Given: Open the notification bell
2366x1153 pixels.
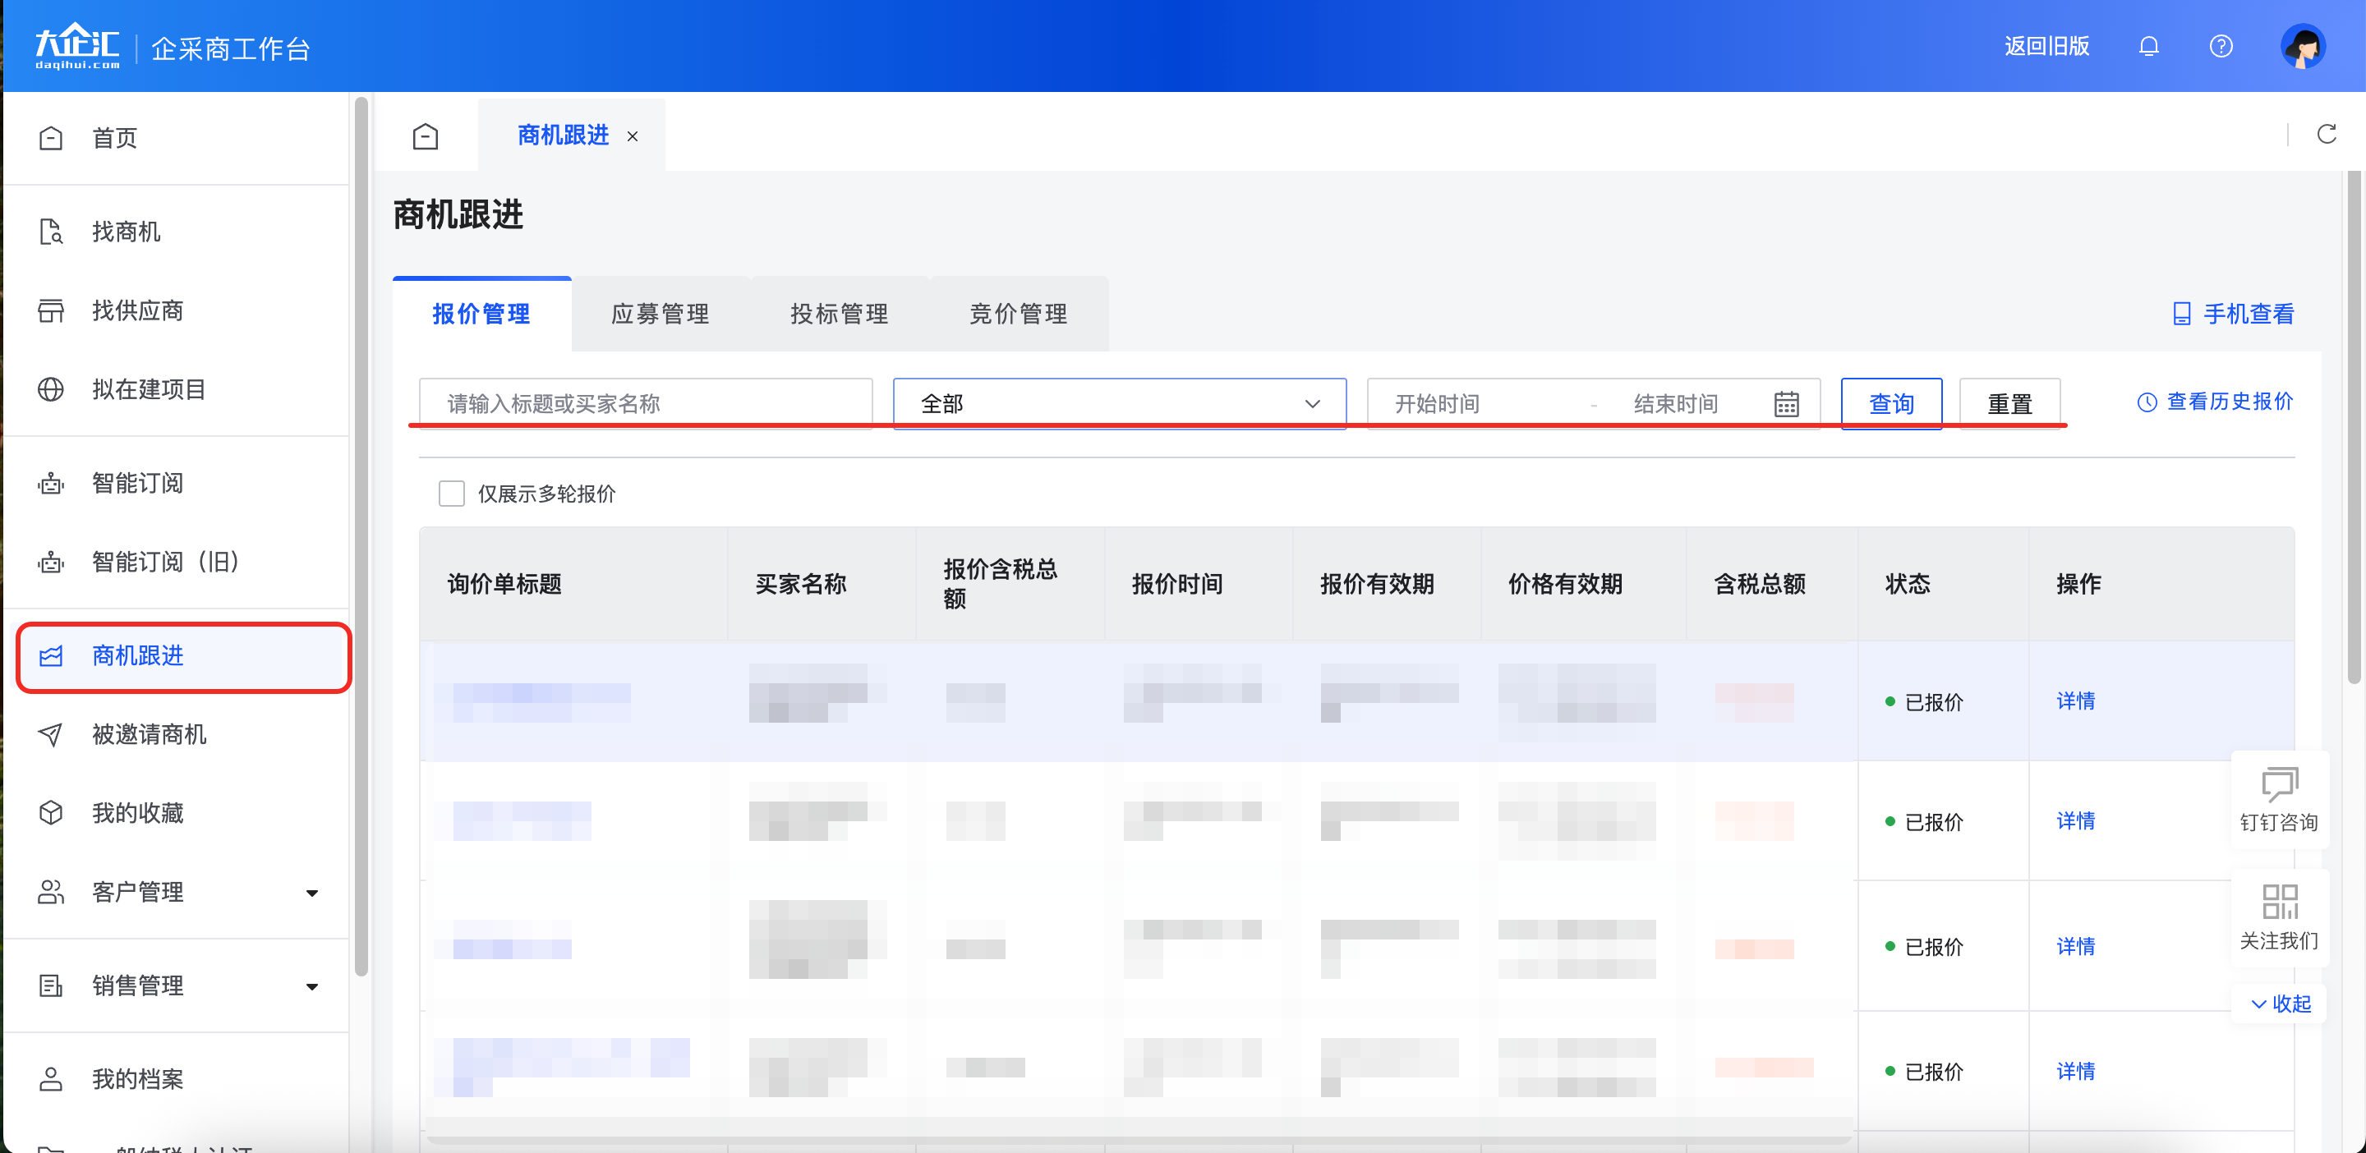Looking at the screenshot, I should tap(2148, 46).
